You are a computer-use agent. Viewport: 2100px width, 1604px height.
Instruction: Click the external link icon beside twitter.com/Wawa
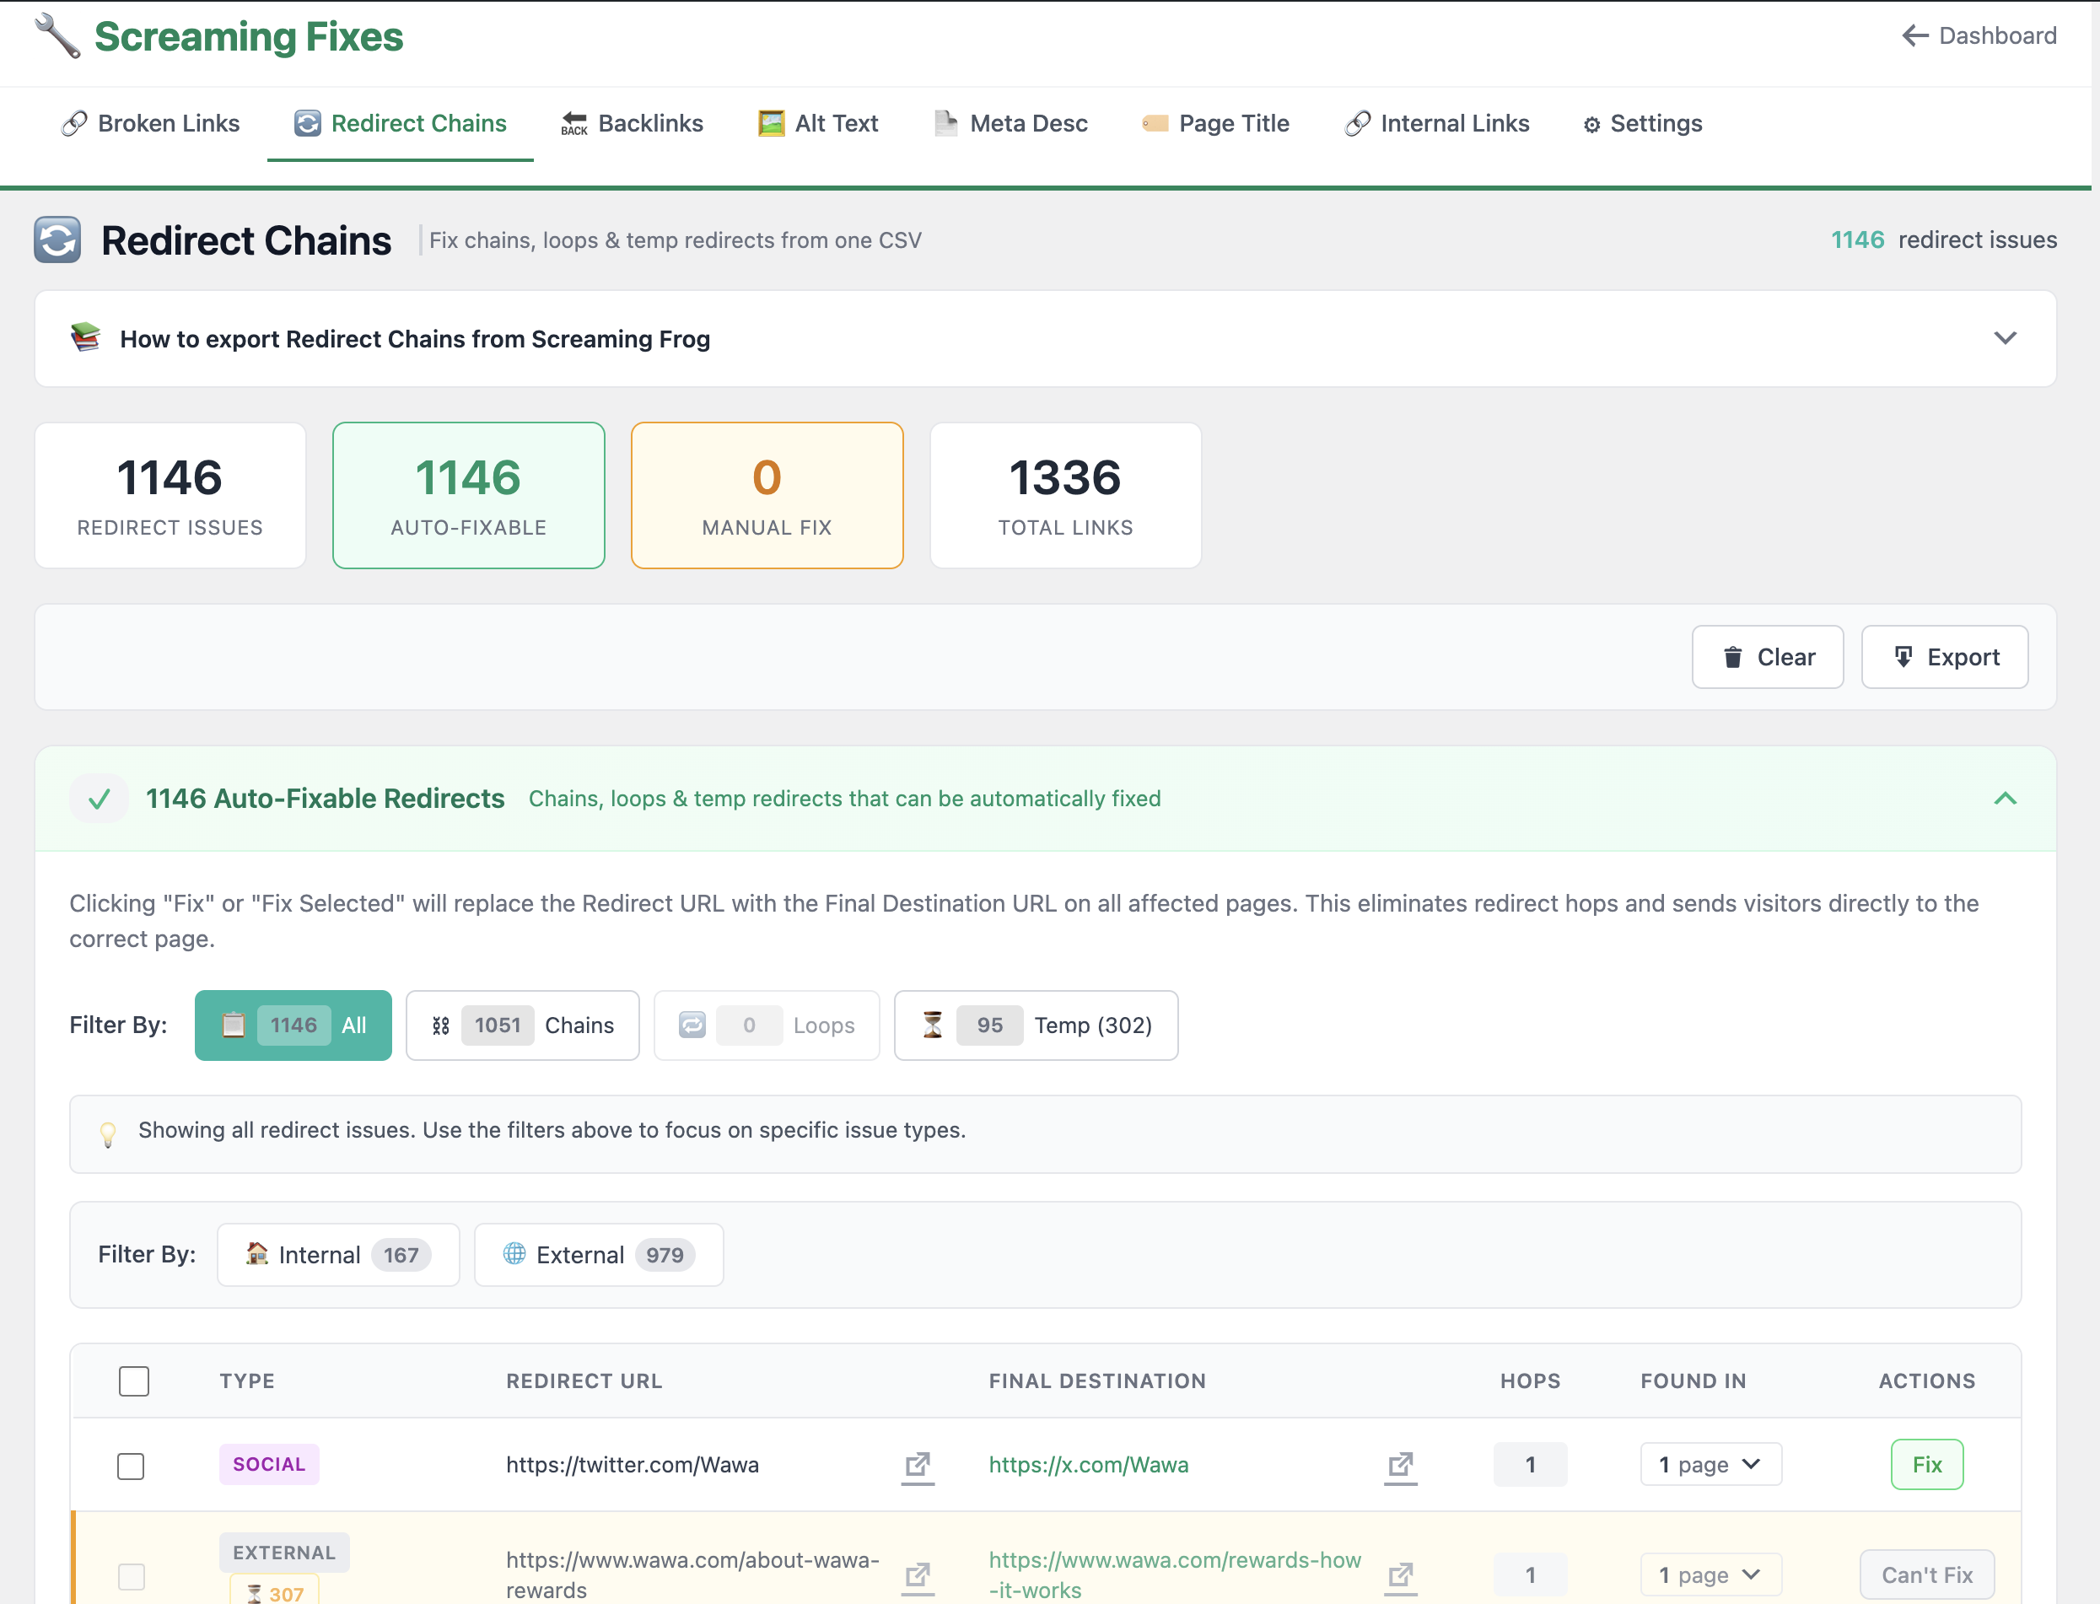point(918,1467)
